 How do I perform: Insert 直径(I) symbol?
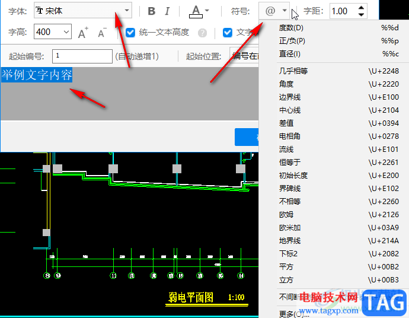pos(338,54)
